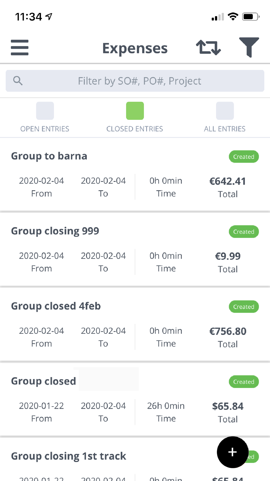The height and width of the screenshot is (481, 270).
Task: Tap the search magnifier icon
Action: pos(18,81)
